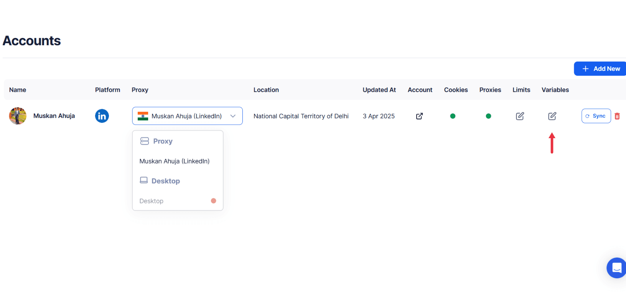Collapse the proxy dropdown chevron

[233, 116]
